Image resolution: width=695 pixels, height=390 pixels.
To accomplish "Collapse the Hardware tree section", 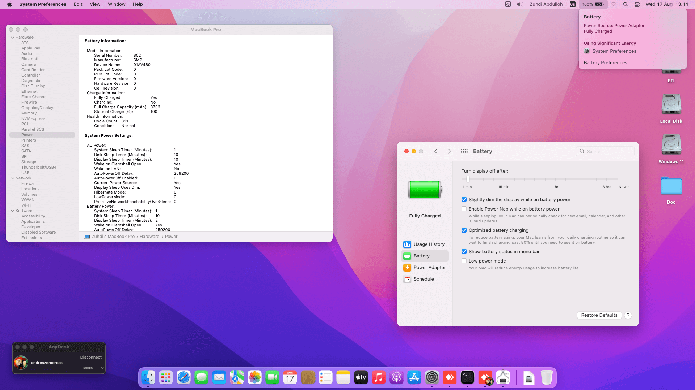I will pyautogui.click(x=13, y=38).
